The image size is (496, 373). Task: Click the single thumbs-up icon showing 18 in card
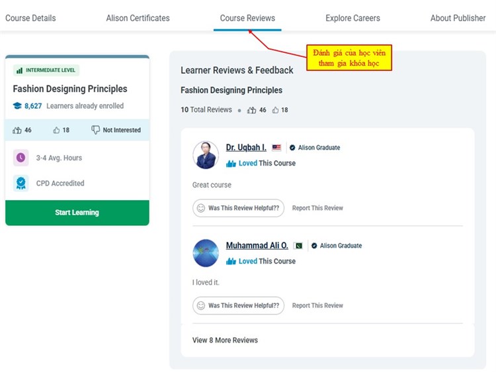click(x=56, y=131)
